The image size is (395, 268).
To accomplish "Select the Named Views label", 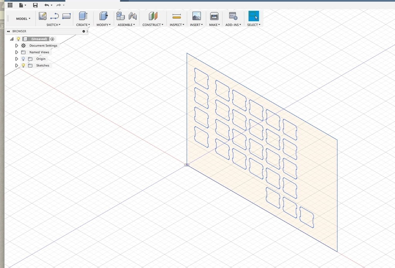I will coord(39,52).
